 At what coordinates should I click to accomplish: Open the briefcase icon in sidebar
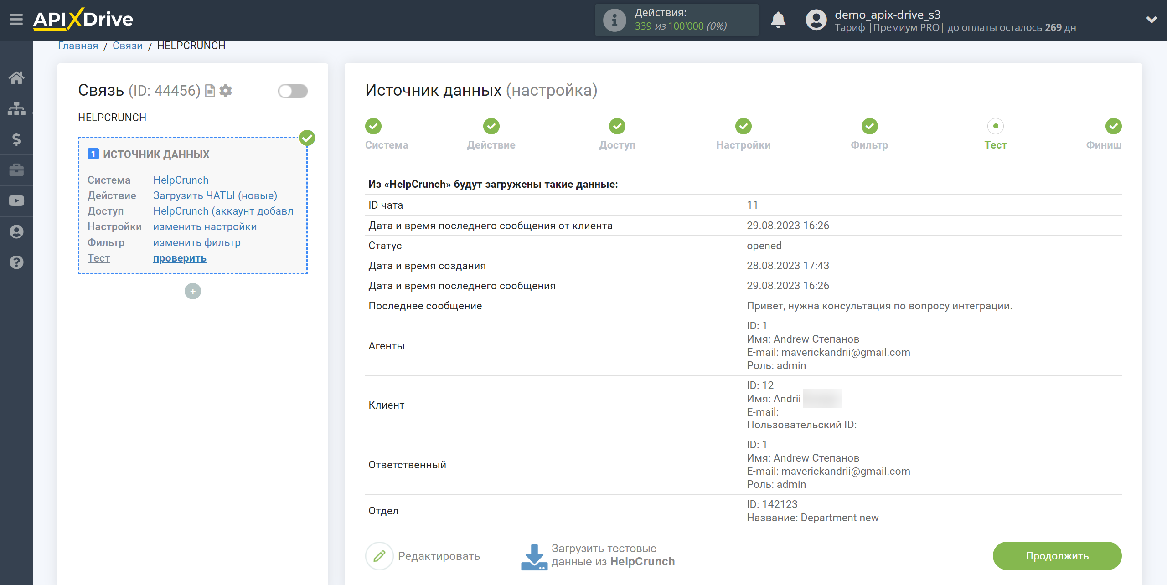pos(16,170)
